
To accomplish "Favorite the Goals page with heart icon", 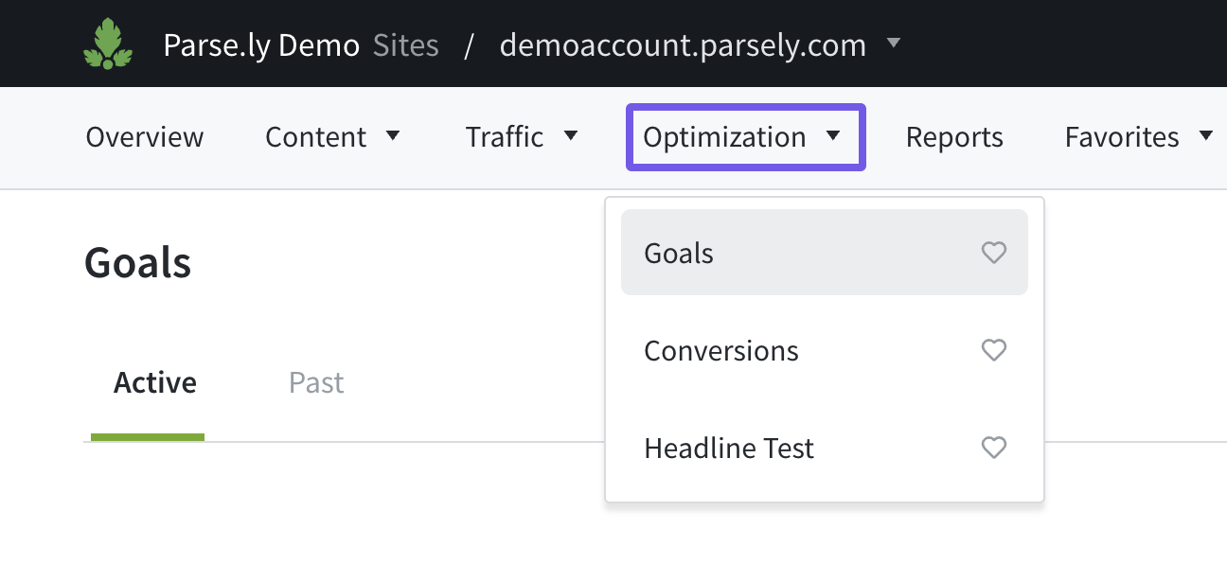I will (x=993, y=253).
